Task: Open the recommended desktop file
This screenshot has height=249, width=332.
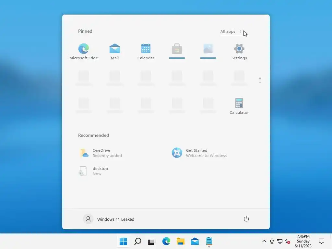Action: (x=94, y=171)
